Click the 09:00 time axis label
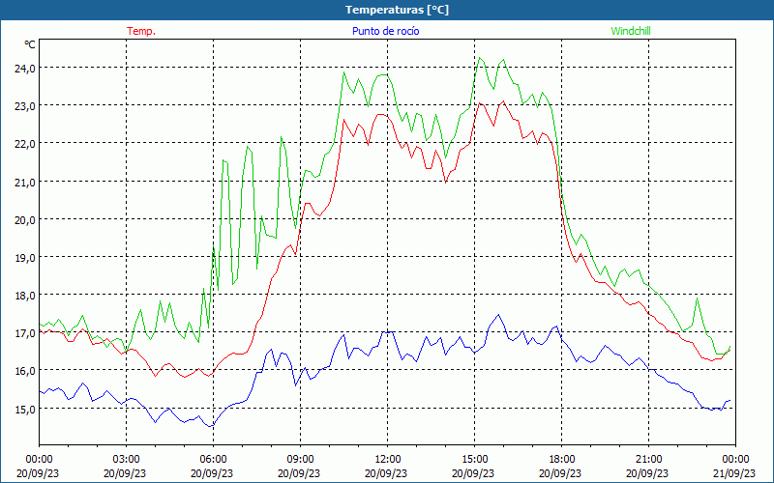 [x=300, y=460]
